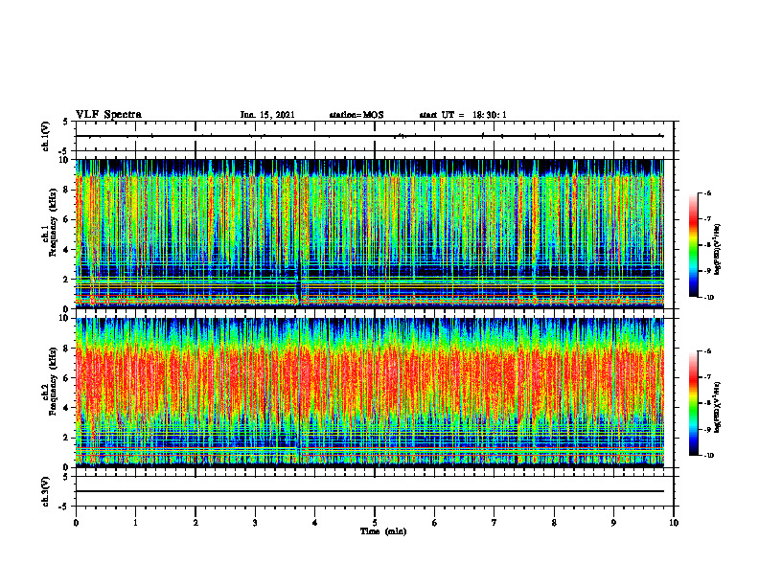This screenshot has height=586, width=759.
Task: Click the "-6" label on ch.1 colorbar
Action: coord(707,192)
